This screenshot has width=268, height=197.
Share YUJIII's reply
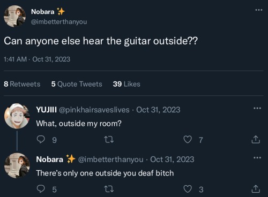(x=256, y=139)
